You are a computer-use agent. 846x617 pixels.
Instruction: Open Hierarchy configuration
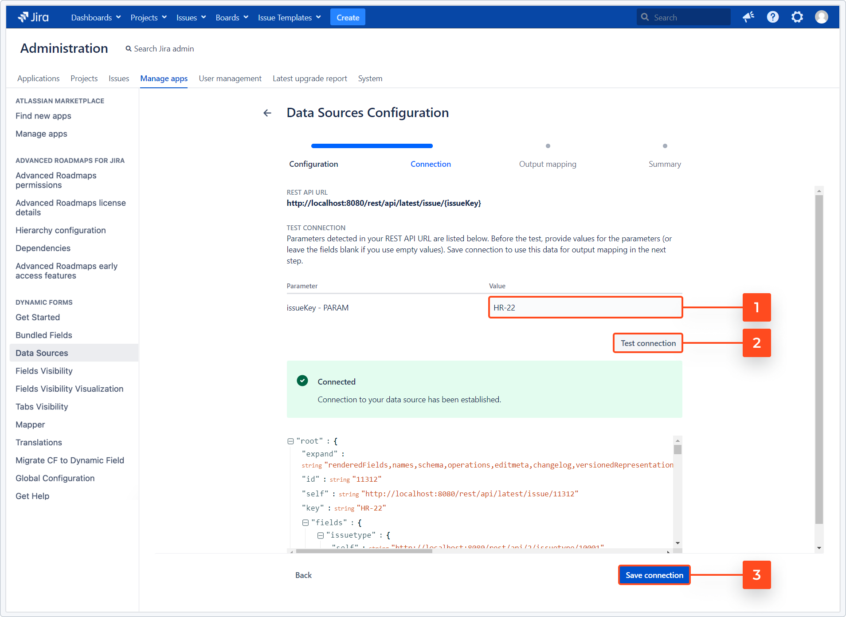tap(61, 230)
